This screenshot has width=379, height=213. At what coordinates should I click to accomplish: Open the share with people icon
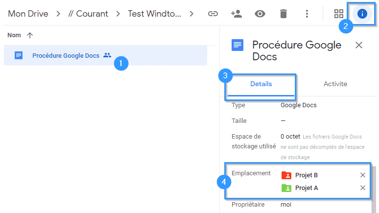(237, 14)
